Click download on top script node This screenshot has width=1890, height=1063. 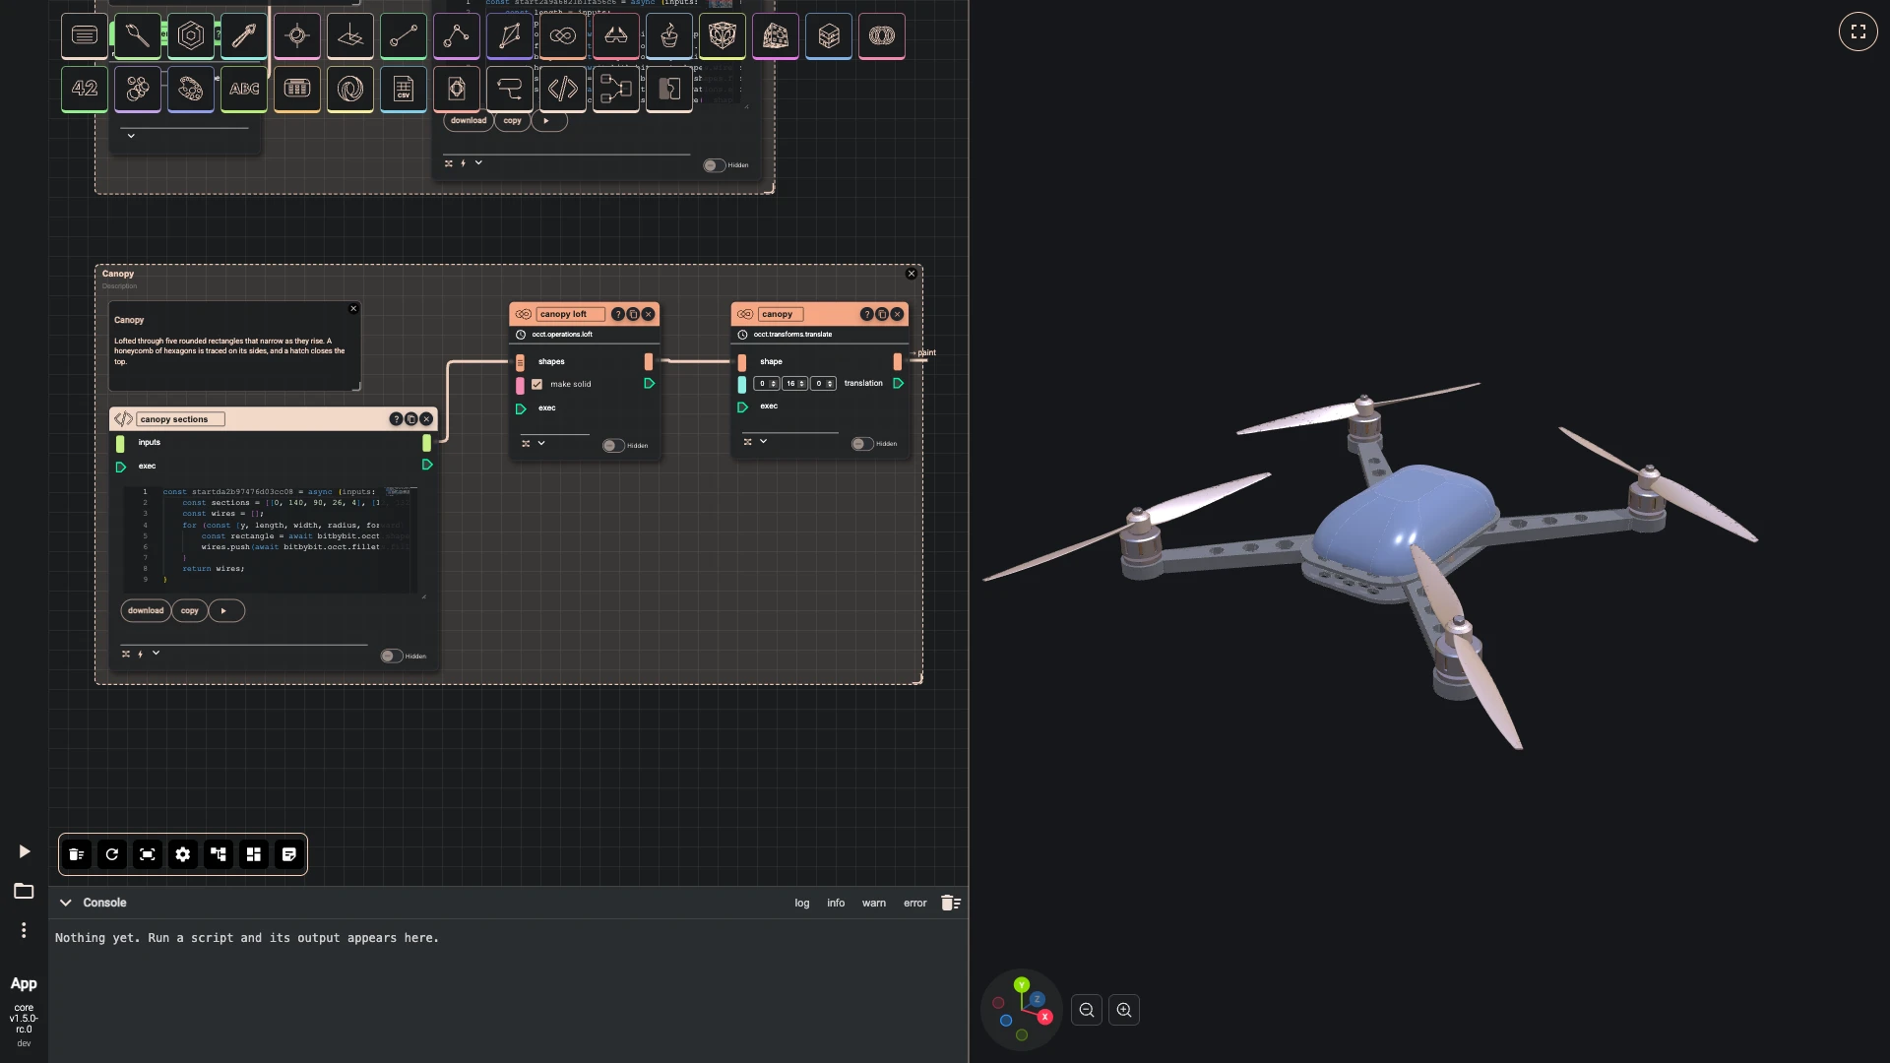[x=469, y=121]
